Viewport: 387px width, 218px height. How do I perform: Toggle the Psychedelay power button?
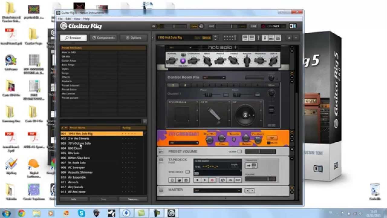pyautogui.click(x=292, y=132)
